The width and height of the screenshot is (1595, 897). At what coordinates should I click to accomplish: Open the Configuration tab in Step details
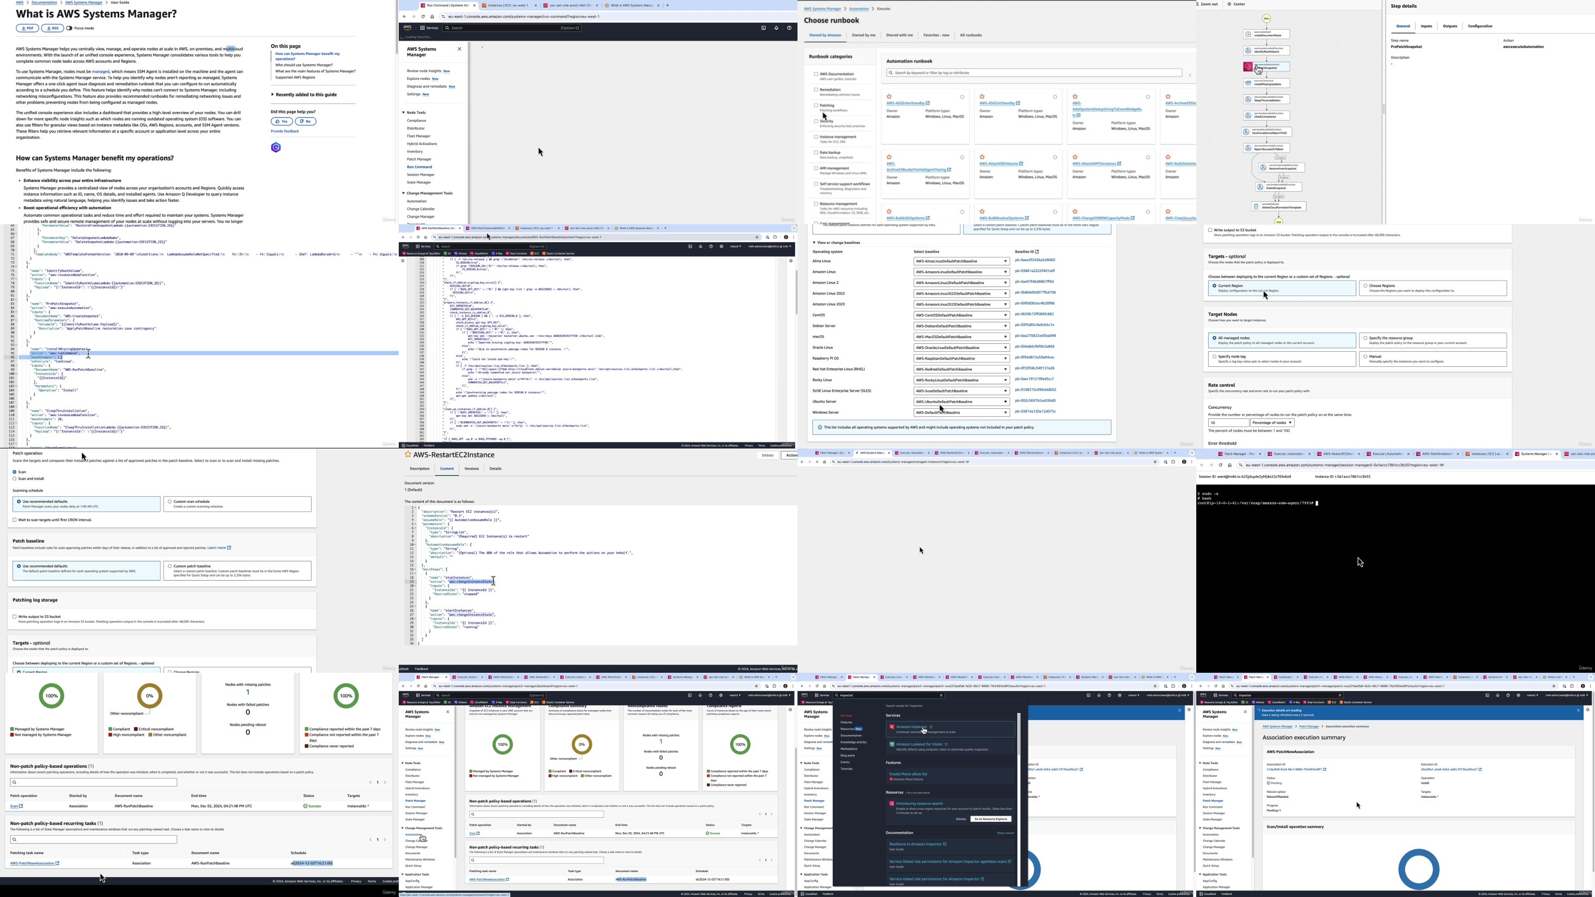pos(1480,26)
